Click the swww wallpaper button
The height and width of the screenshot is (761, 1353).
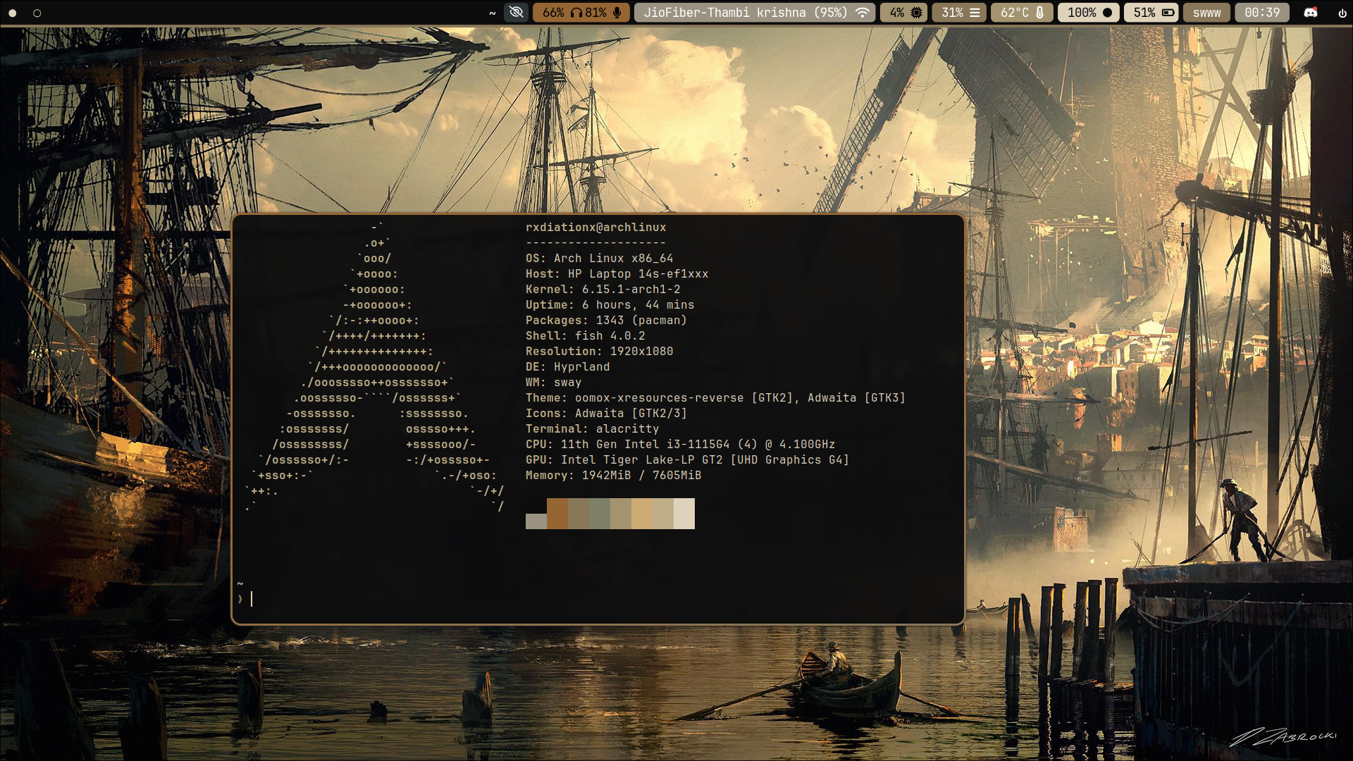coord(1206,13)
